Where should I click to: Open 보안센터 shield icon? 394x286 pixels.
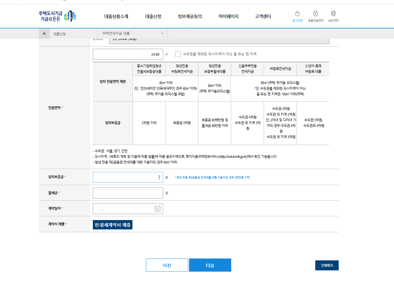pyautogui.click(x=333, y=13)
